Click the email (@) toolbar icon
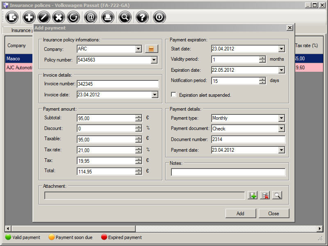This screenshot has height=246, width=328. tap(91, 17)
